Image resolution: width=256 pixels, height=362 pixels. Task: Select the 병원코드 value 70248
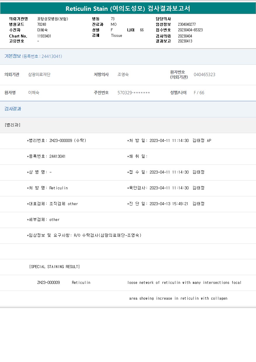click(x=41, y=24)
